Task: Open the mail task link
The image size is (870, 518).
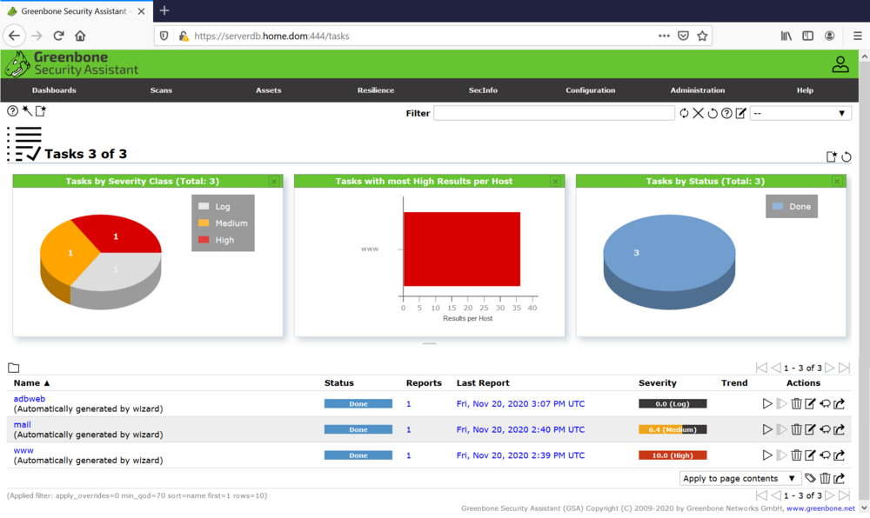Action: pyautogui.click(x=23, y=424)
